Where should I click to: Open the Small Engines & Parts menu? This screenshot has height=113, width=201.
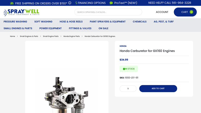[18, 28]
